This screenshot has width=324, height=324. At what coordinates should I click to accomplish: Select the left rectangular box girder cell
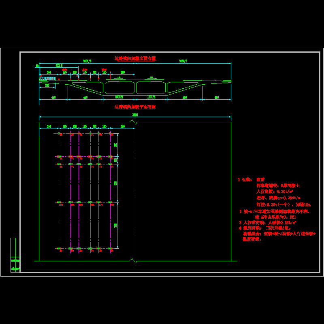click(119, 87)
